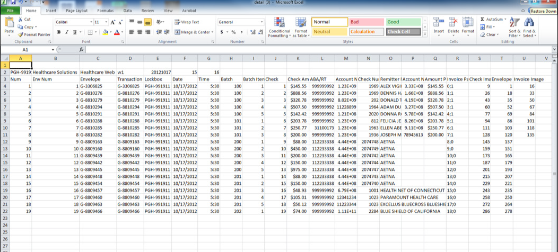
Task: Click the Copy button
Action: click(27, 27)
